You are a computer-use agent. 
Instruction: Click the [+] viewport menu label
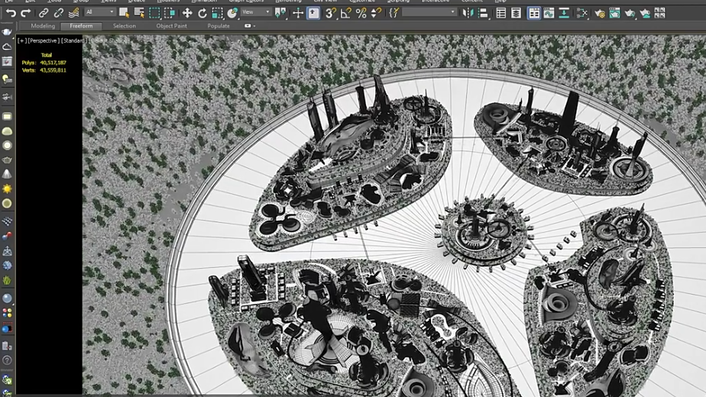pos(21,40)
